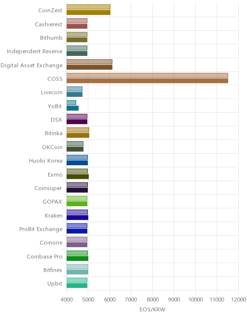Select the ProBit Exchange label
This screenshot has width=247, height=318.
41,229
